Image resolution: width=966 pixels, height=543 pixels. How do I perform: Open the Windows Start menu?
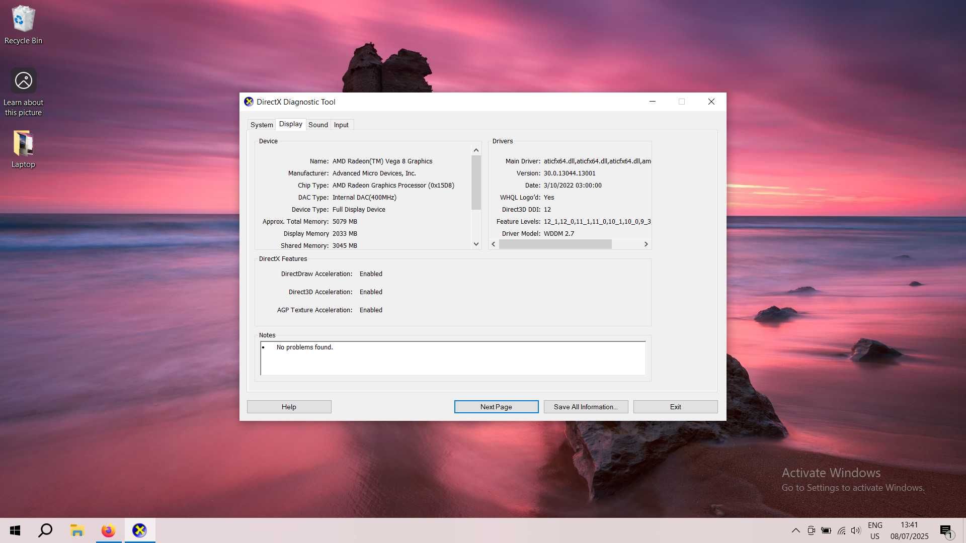[x=15, y=530]
